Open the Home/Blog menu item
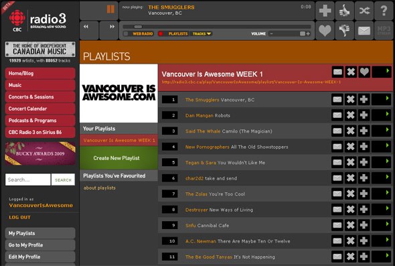Image resolution: width=395 pixels, height=266 pixels. point(40,74)
